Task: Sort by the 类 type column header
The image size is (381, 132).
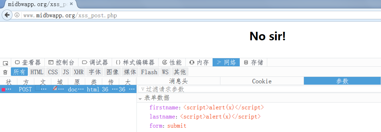Action: [94, 81]
